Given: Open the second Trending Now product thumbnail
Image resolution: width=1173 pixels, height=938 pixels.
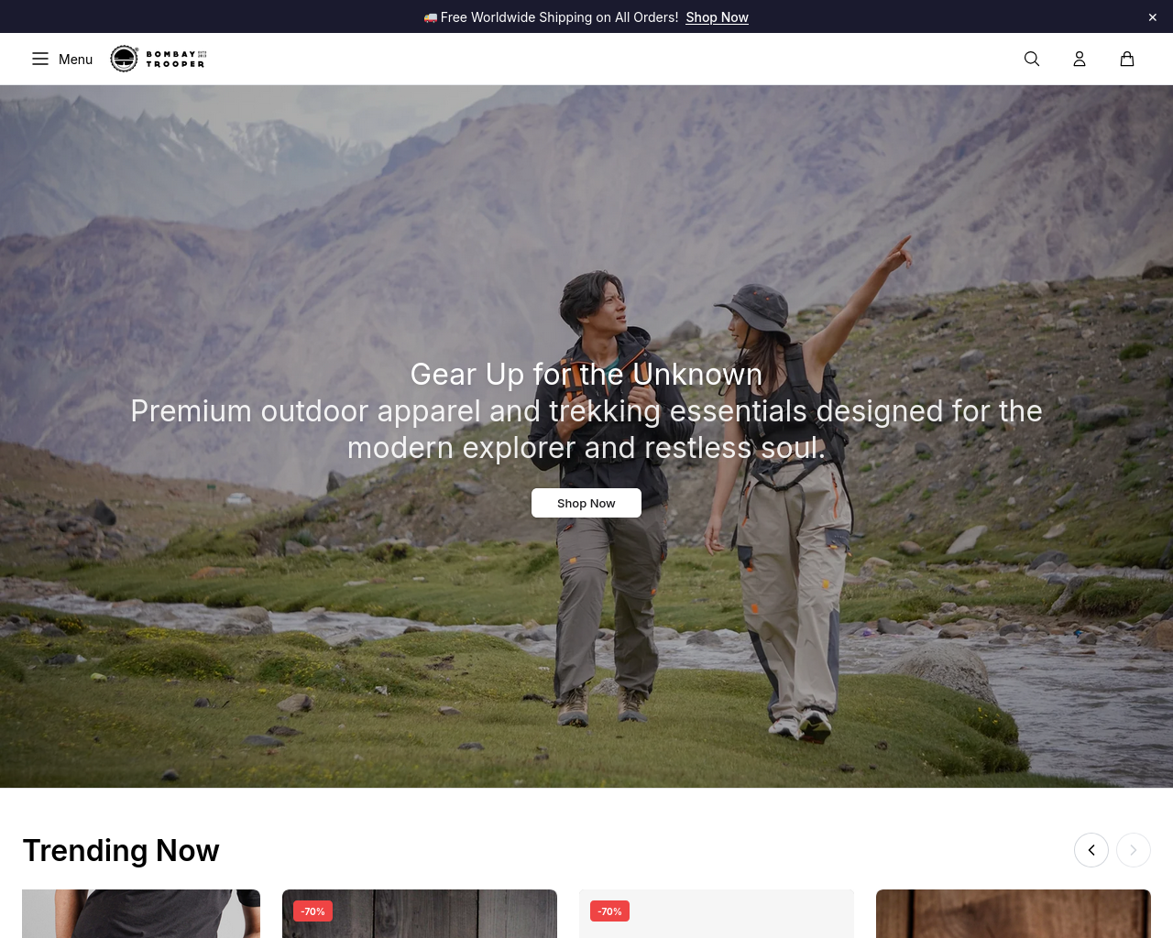Looking at the screenshot, I should (420, 913).
